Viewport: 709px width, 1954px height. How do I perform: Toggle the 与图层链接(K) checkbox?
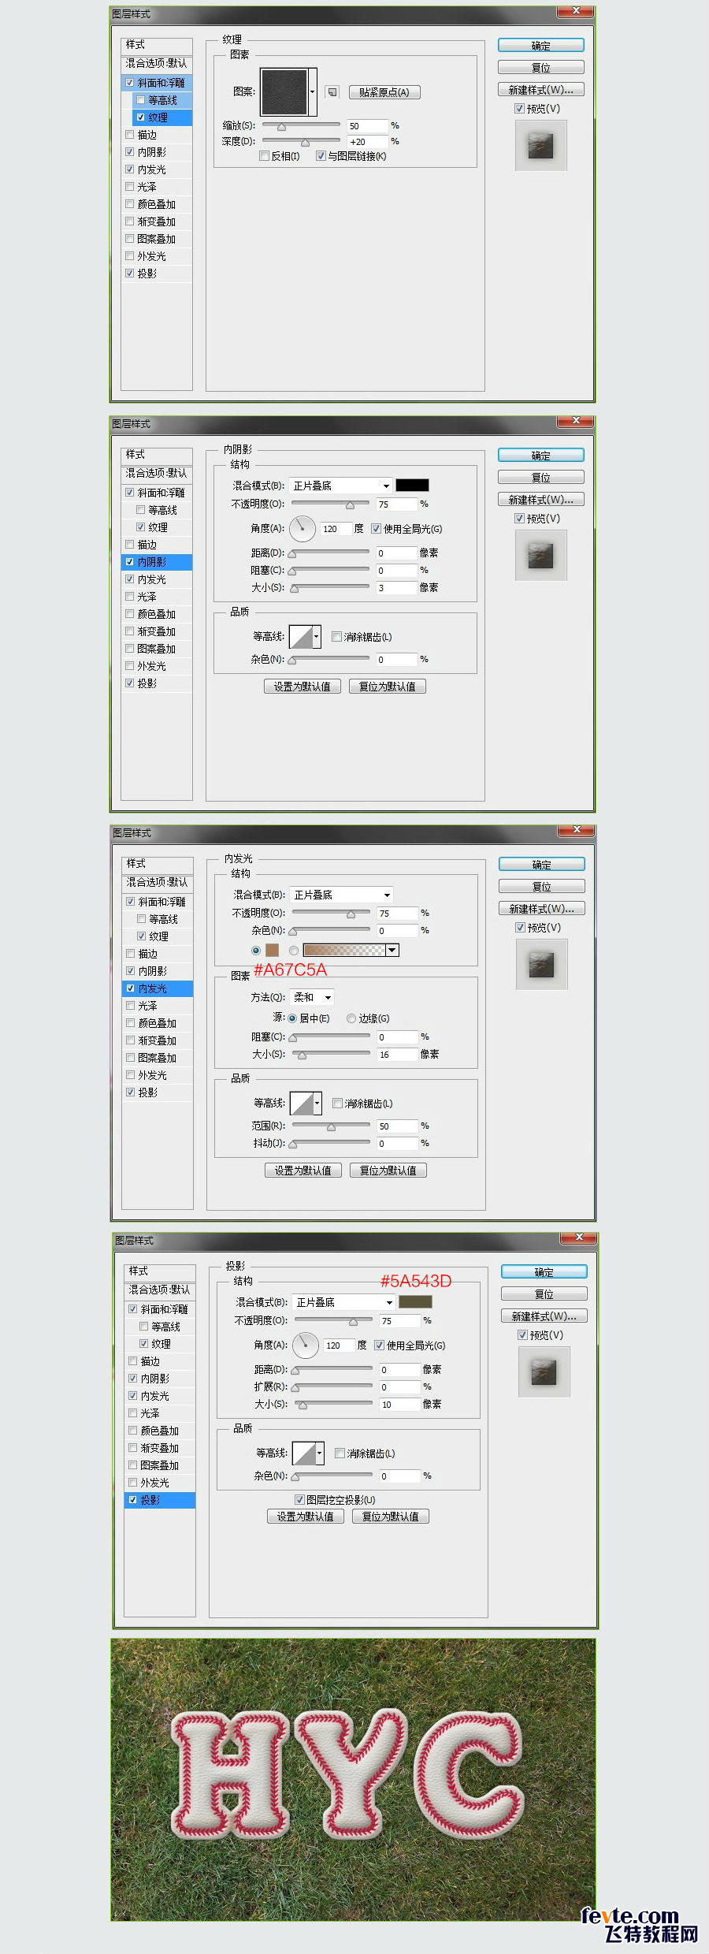coord(321,156)
